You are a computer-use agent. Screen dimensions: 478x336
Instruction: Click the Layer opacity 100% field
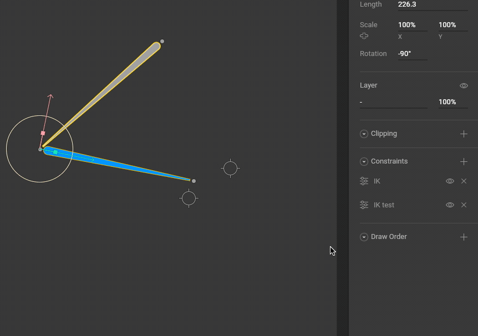tap(452, 102)
